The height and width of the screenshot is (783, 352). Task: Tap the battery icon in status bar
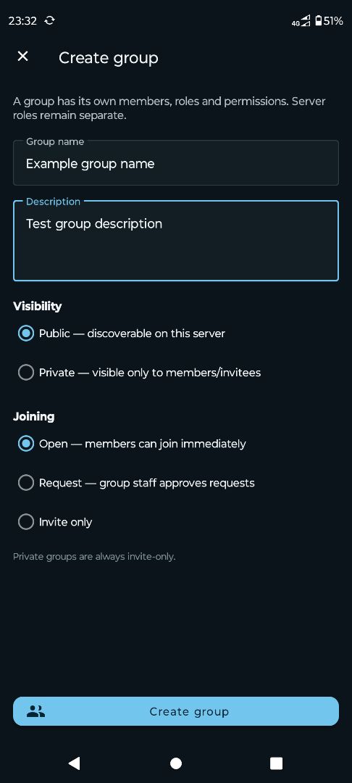(318, 20)
